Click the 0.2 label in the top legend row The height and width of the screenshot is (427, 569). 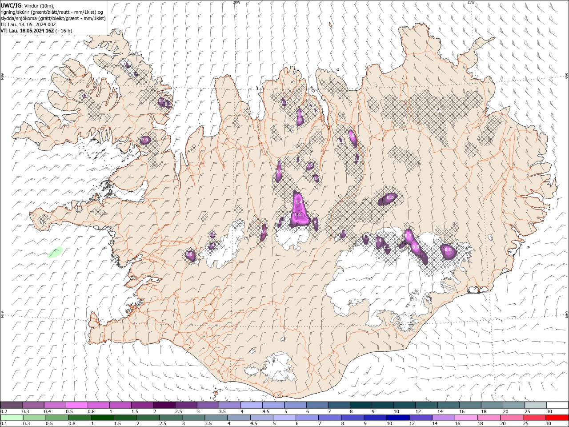[x=4, y=411]
